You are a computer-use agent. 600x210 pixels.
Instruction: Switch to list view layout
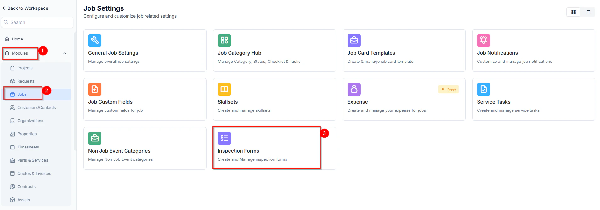coord(588,12)
